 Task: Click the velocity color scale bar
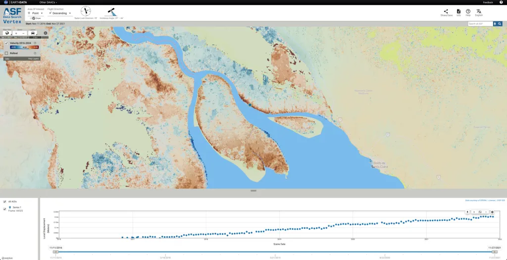(24, 47)
